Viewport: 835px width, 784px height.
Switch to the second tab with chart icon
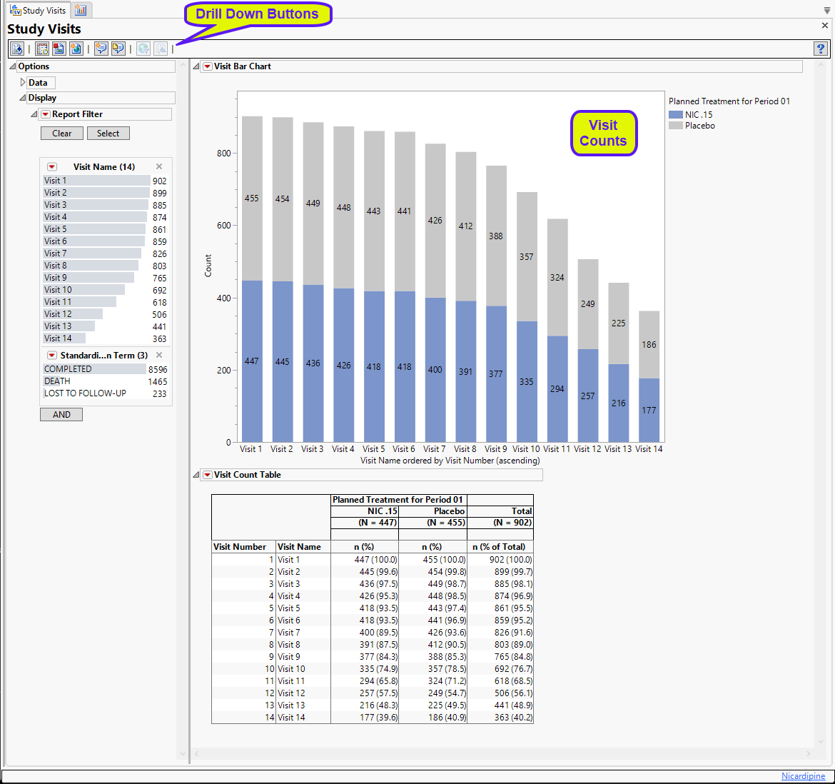[81, 10]
